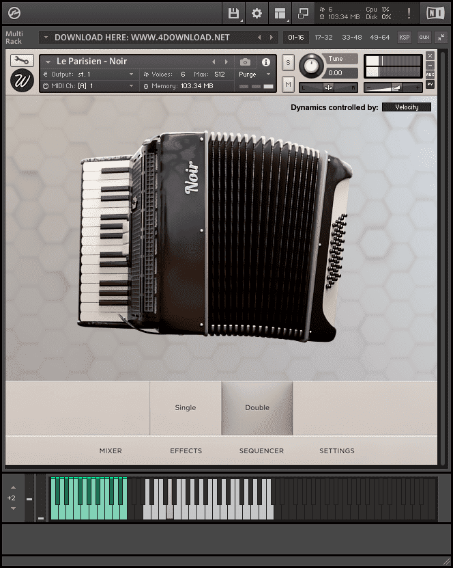The height and width of the screenshot is (568, 453).
Task: Click previous multi arrow in rack header
Action: [259, 38]
